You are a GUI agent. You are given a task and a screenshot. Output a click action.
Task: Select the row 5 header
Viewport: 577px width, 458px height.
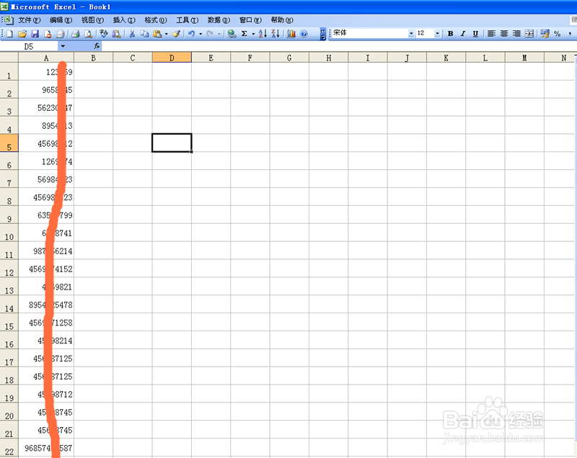point(9,143)
